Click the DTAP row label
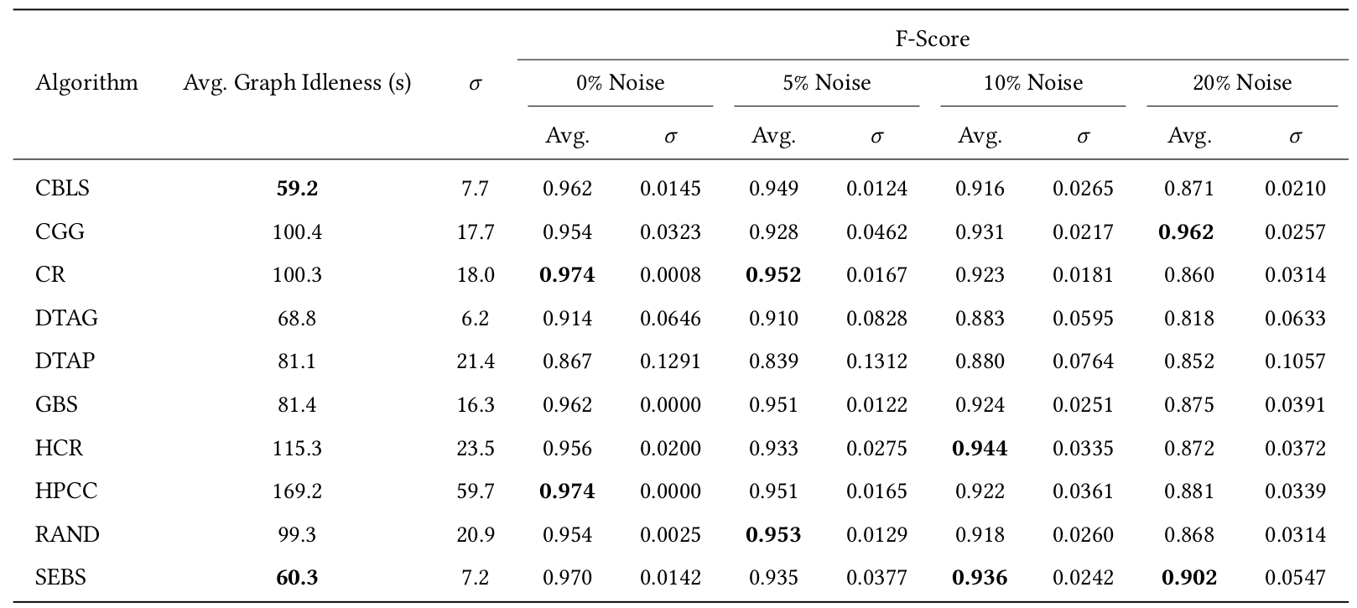Image resolution: width=1357 pixels, height=608 pixels. point(65,361)
